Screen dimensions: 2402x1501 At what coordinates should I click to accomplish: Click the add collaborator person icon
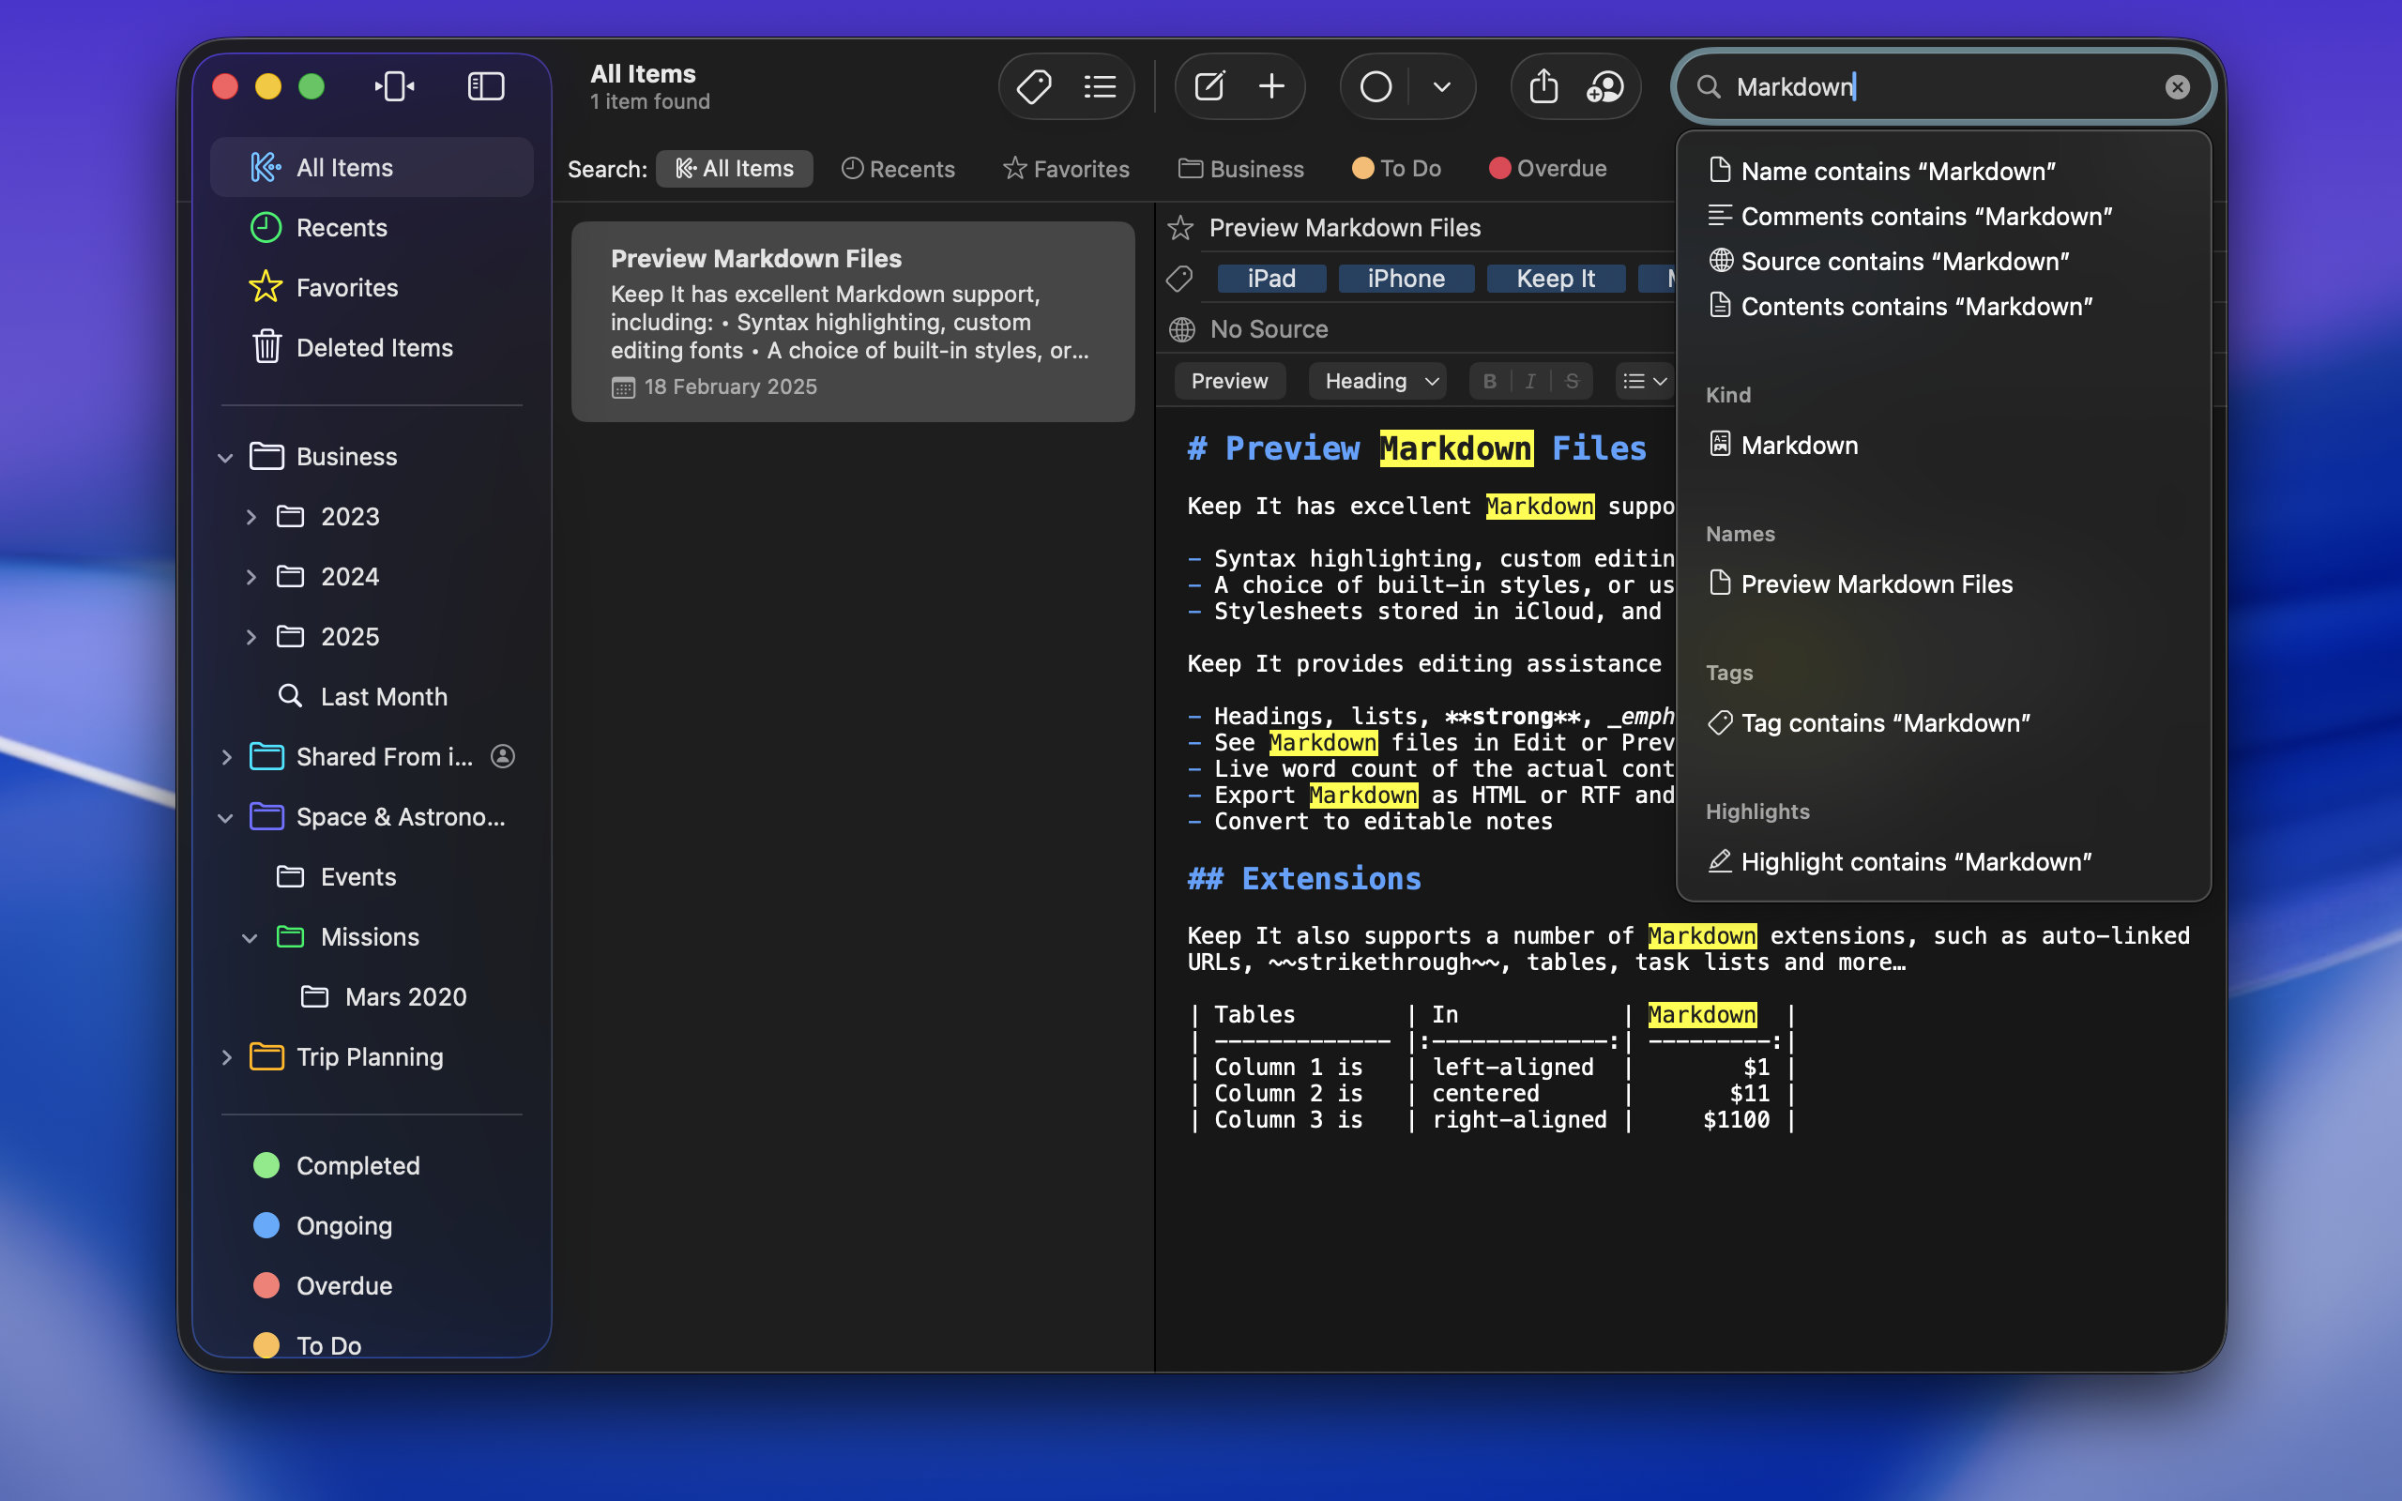click(x=1605, y=87)
